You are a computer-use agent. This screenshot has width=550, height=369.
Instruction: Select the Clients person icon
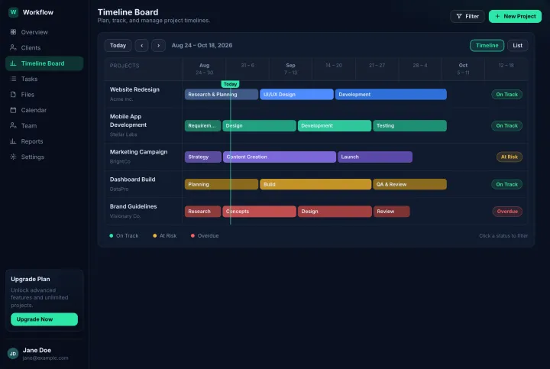tap(13, 47)
